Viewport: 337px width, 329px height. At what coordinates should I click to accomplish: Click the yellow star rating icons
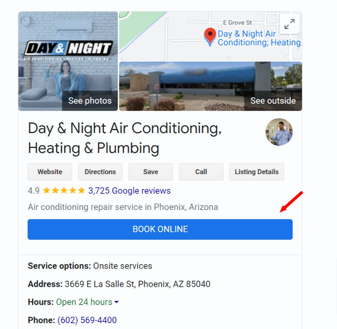point(64,191)
